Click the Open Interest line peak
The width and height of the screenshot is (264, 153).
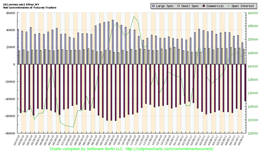(134, 16)
